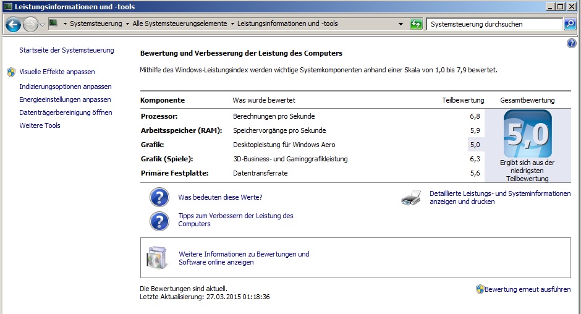
Task: Click Bewertung erneut ausführen
Action: (528, 289)
